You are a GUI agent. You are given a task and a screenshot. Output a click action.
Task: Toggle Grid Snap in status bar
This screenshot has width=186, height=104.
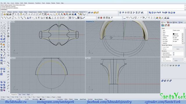click(x=60, y=99)
